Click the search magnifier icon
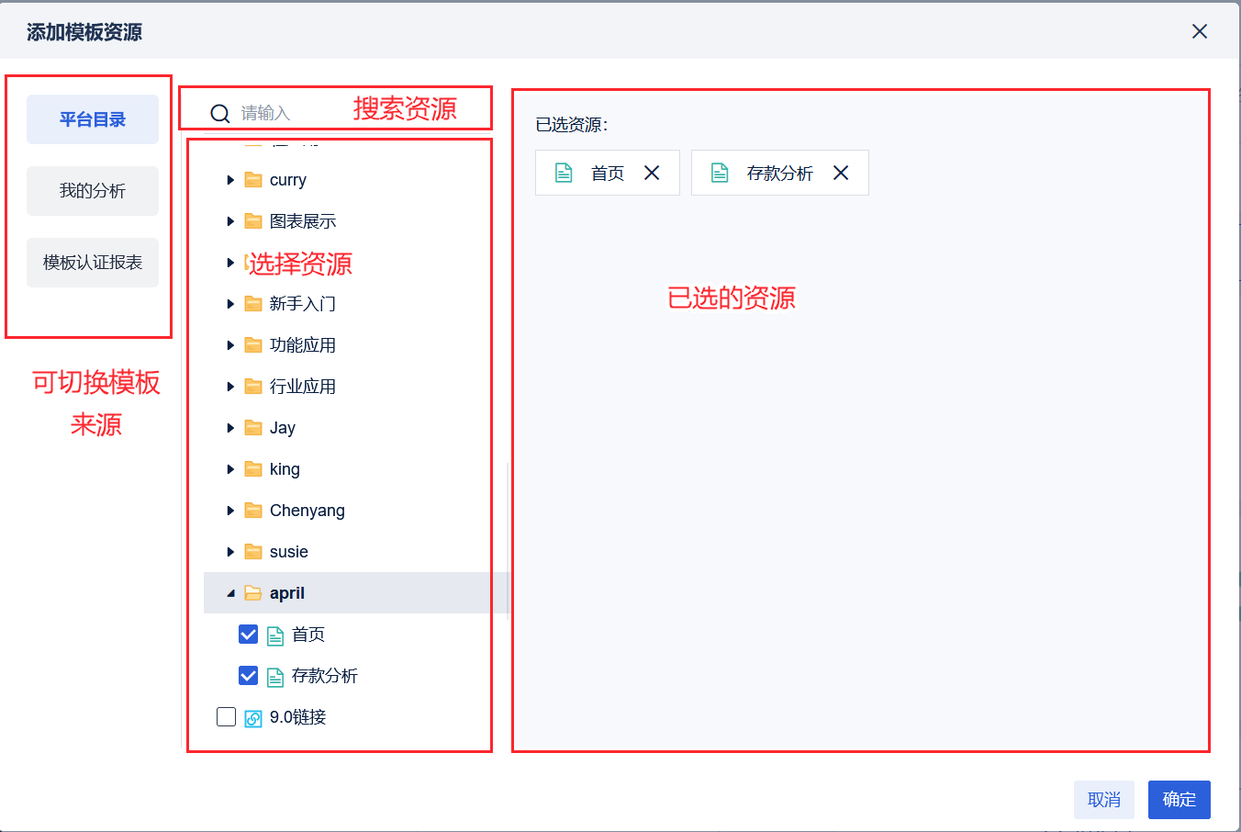Viewport: 1241px width, 832px height. coord(220,113)
